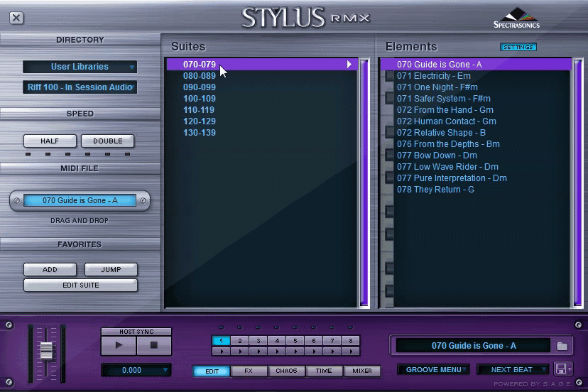This screenshot has height=392, width=588.
Task: Open dropdown arrow beside save icon
Action: (x=570, y=369)
